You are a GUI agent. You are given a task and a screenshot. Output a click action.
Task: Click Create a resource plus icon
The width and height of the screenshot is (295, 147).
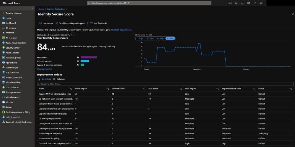click(3, 13)
